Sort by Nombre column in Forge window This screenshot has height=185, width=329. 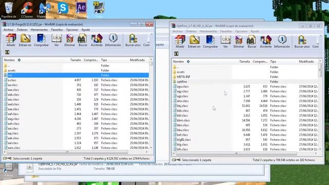32,60
